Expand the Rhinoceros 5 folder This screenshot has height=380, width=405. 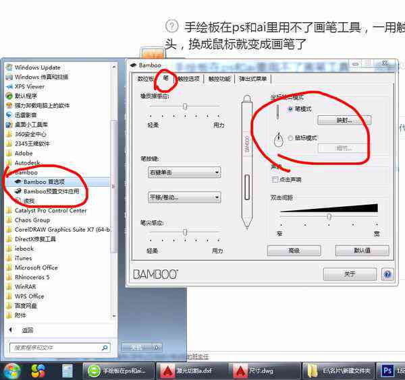28,277
